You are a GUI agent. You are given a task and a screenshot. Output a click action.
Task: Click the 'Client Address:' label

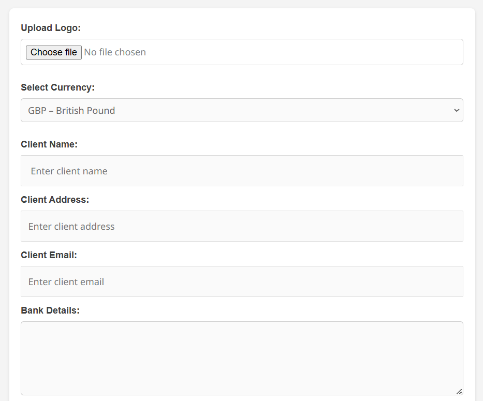(55, 200)
